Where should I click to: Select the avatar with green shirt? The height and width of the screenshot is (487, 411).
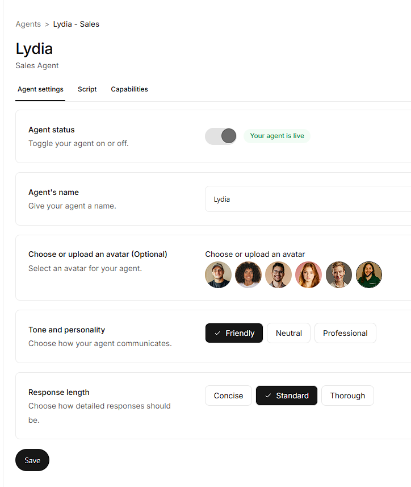click(x=369, y=275)
